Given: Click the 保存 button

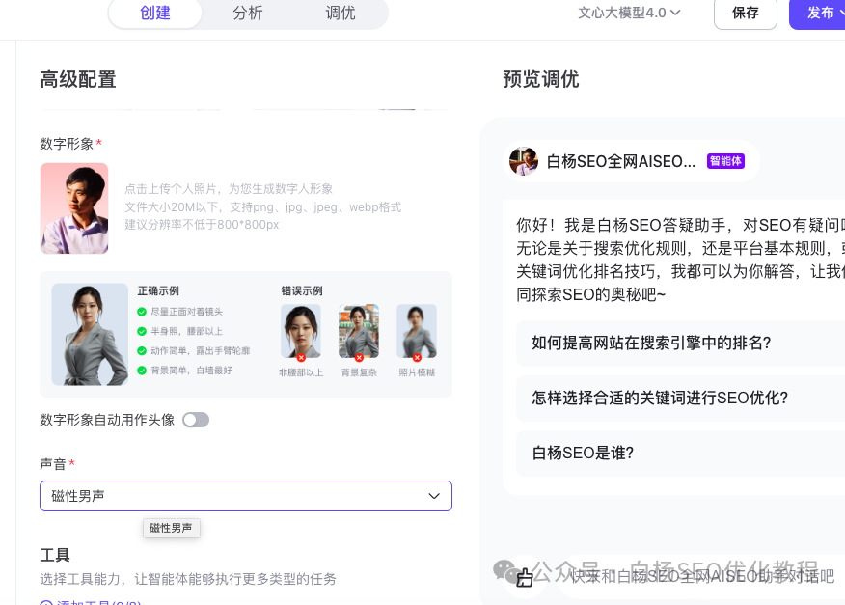Looking at the screenshot, I should point(745,14).
